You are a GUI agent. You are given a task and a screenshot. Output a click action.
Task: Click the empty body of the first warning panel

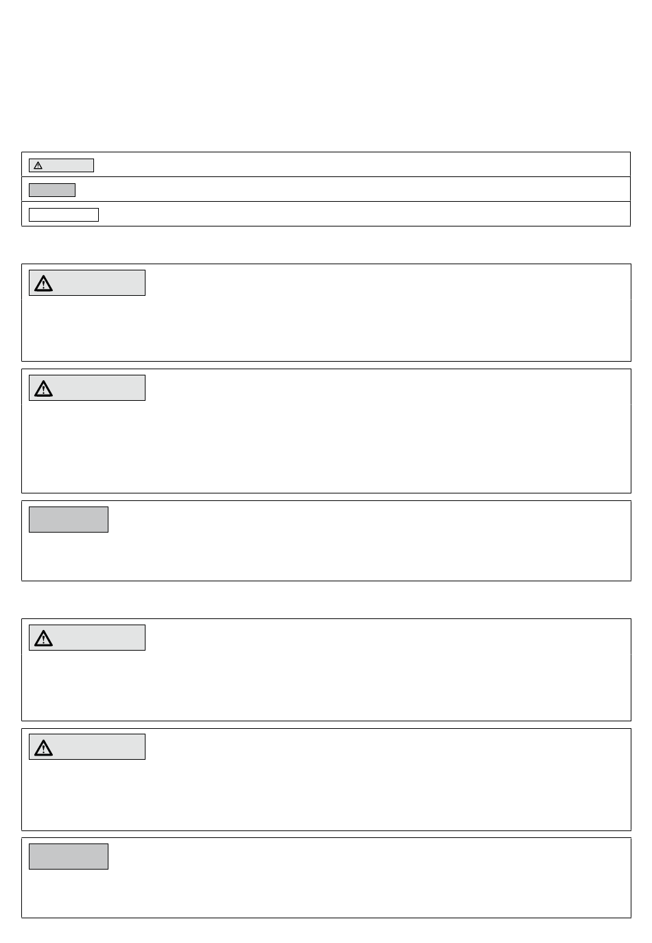pyautogui.click(x=326, y=328)
